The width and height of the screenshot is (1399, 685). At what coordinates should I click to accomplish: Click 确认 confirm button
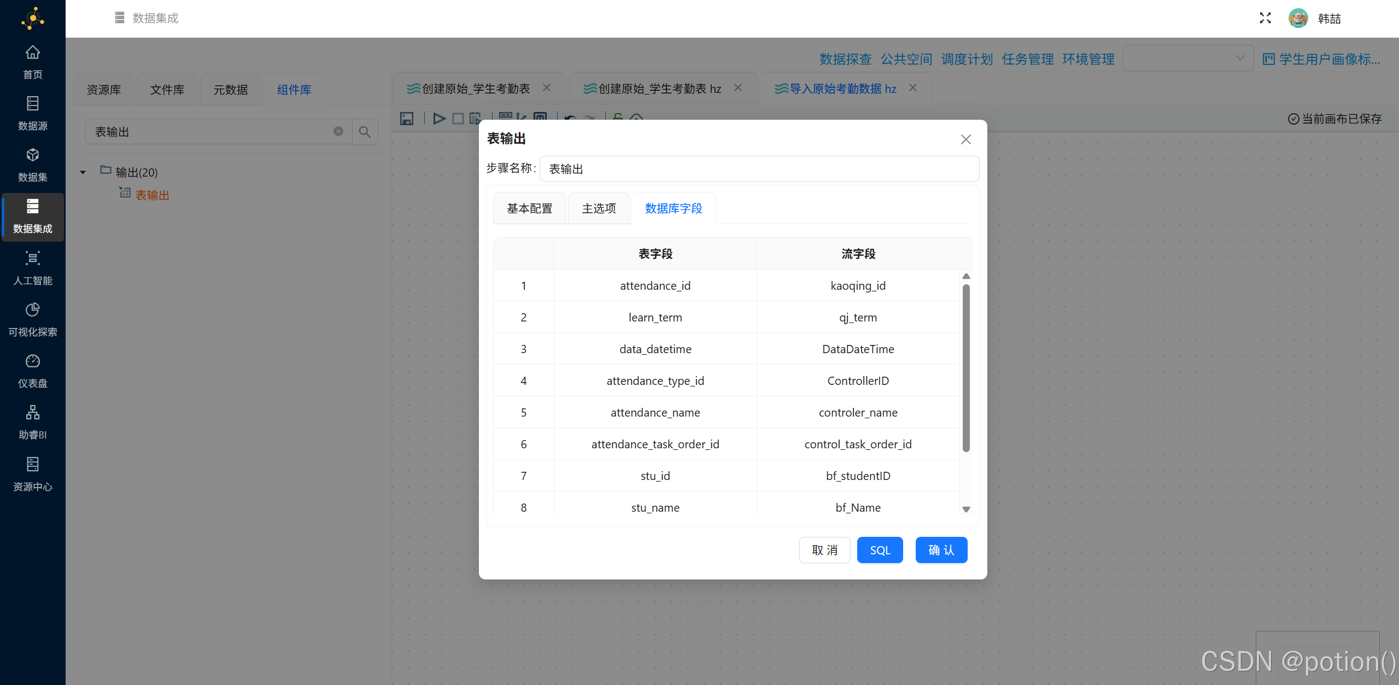941,550
